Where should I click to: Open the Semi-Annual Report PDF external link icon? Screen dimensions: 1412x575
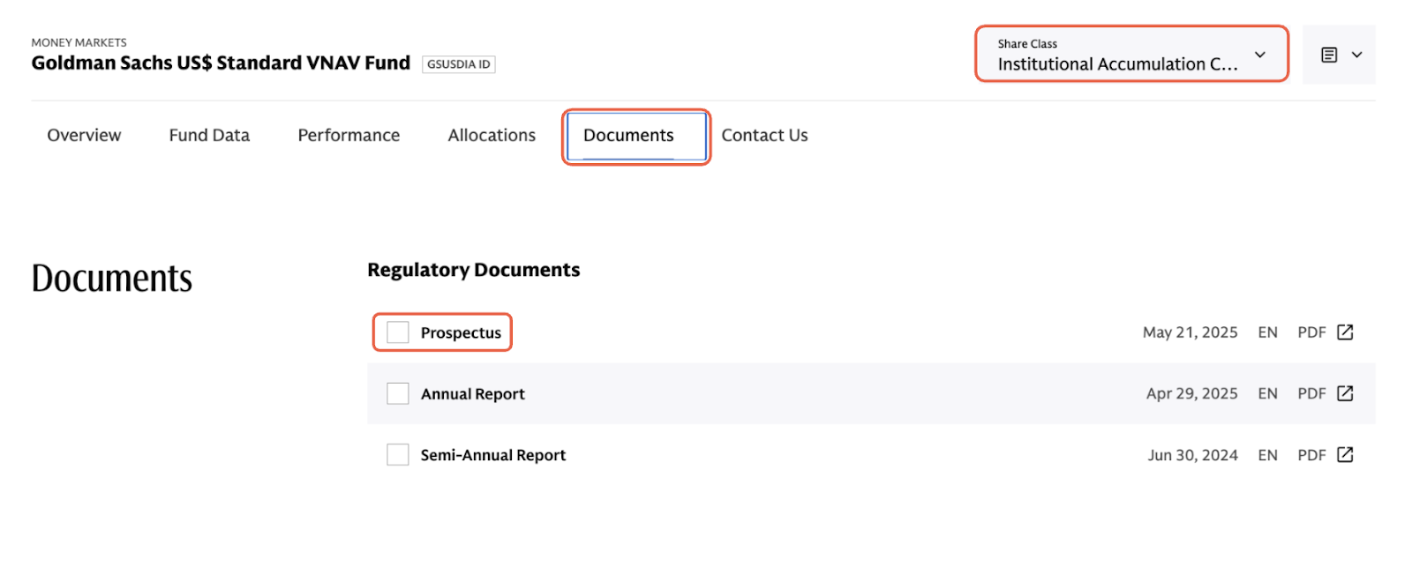(x=1345, y=455)
